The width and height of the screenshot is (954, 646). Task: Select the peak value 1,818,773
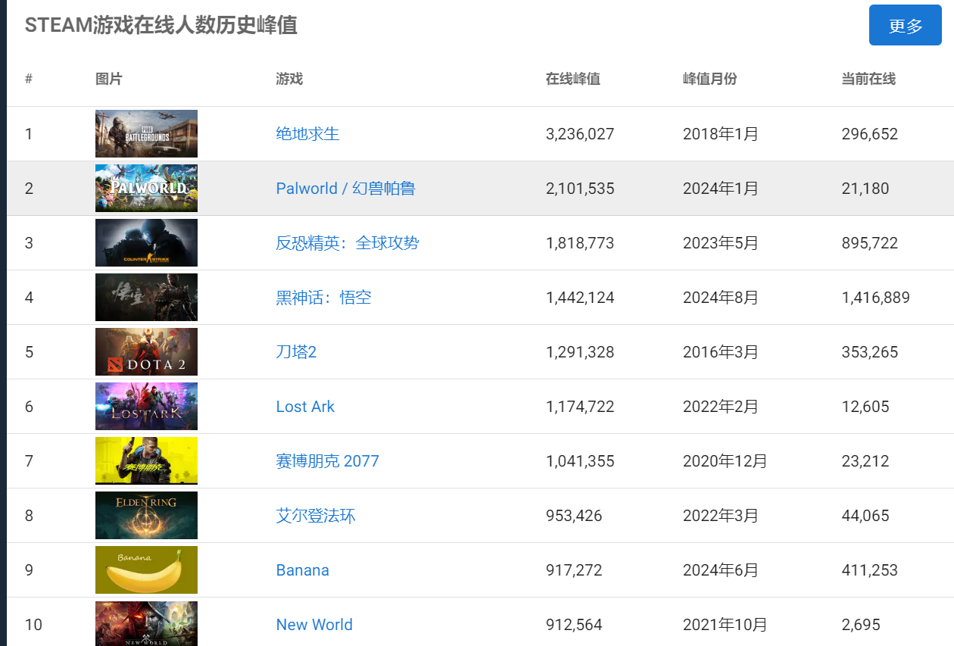580,243
